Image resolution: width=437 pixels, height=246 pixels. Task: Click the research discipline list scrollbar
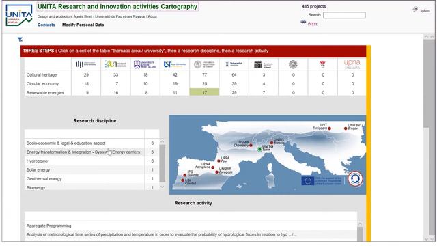(163, 163)
